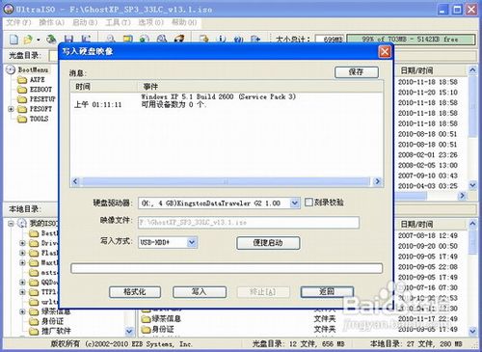Click the 返回 button
Screen dimensions: 482x352
click(x=327, y=292)
